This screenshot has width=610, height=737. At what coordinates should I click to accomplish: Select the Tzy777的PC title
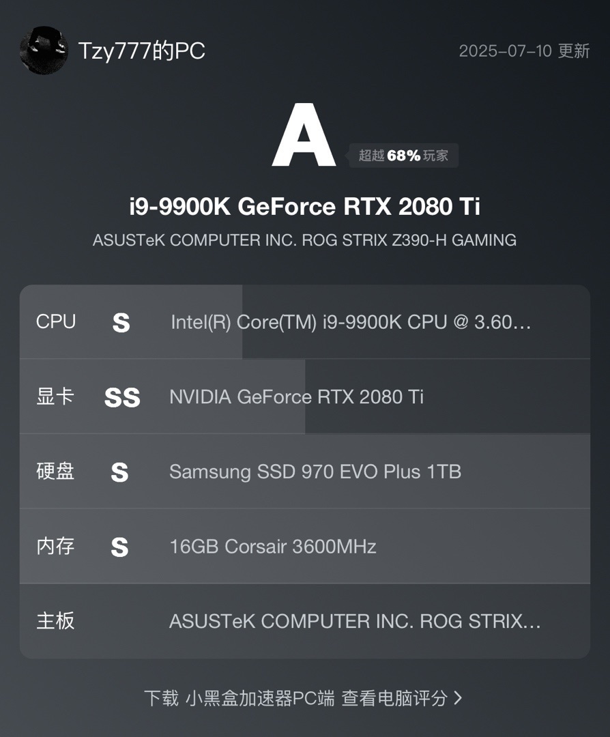click(141, 50)
